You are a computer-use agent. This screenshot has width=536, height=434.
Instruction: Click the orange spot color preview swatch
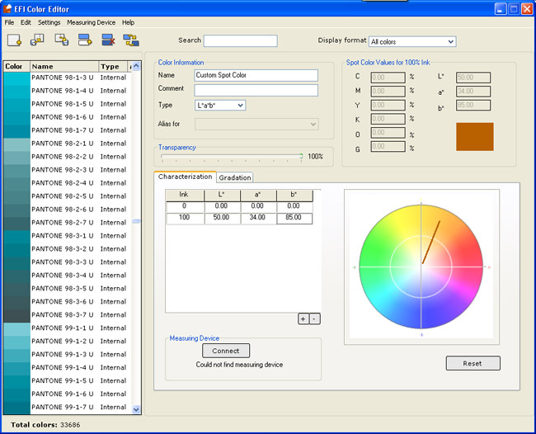[x=474, y=137]
